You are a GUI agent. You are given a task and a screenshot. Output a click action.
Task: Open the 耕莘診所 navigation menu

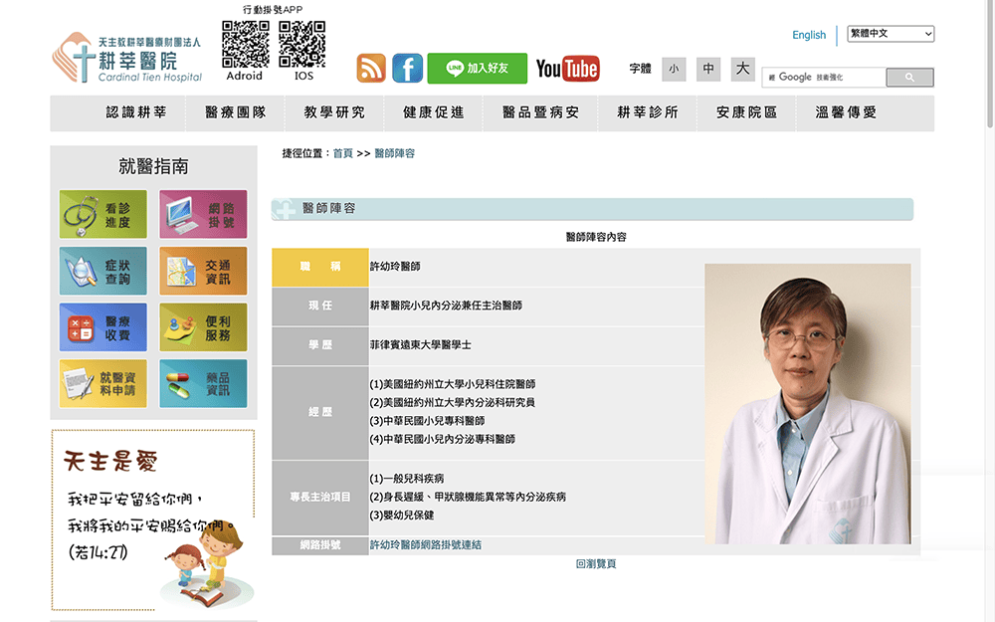coord(648,112)
